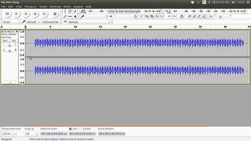Click the Play-at-speed green arrow
Image resolution: width=251 pixels, height=141 pixels.
211,17
